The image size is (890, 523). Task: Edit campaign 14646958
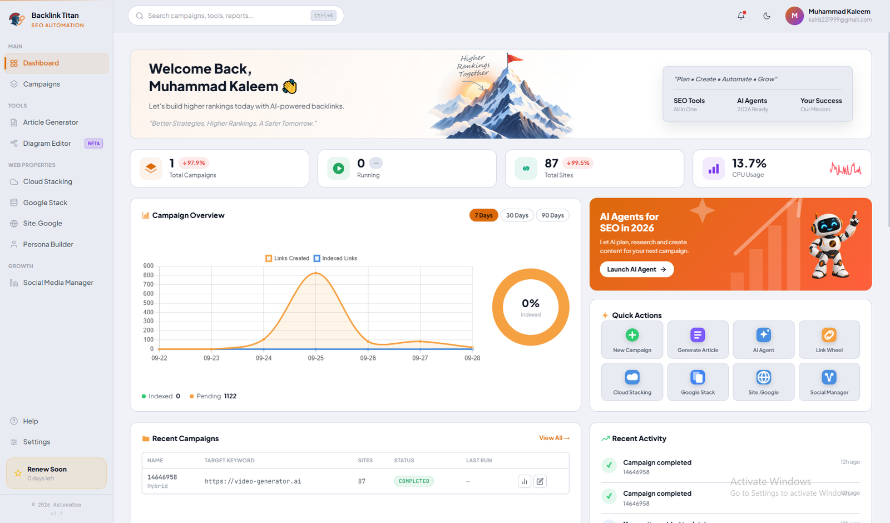[x=540, y=481]
